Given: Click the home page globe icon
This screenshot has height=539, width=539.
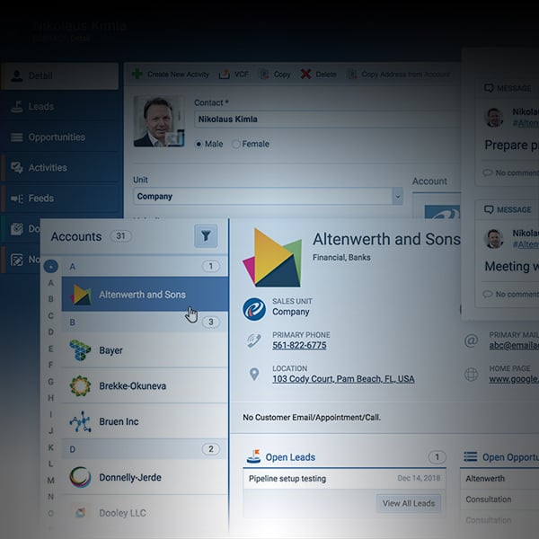Looking at the screenshot, I should [471, 374].
